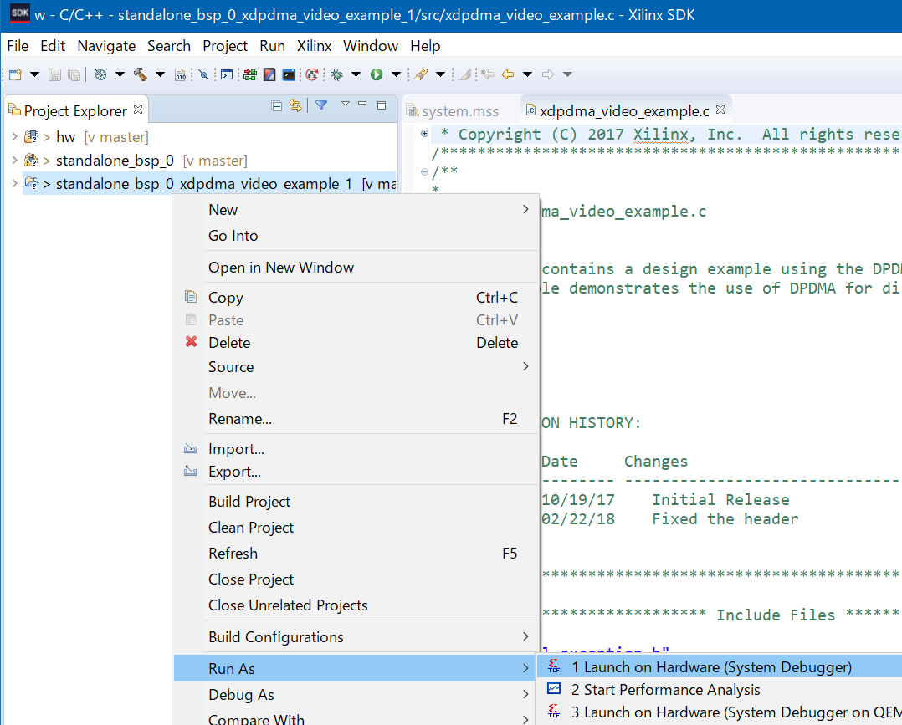
Task: Select Copy in the context menu
Action: 356,297
